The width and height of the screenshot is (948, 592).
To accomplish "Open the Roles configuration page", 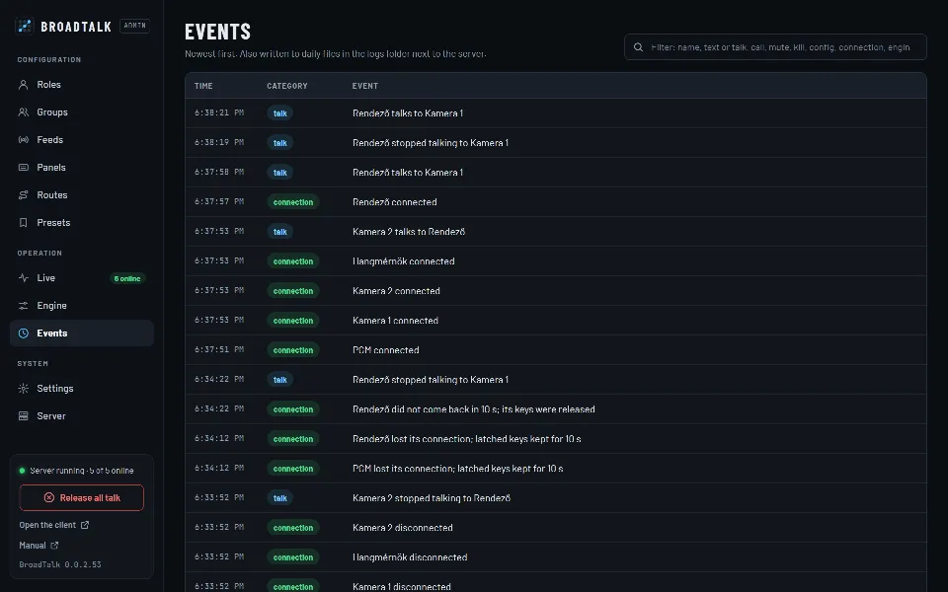I will point(82,85).
